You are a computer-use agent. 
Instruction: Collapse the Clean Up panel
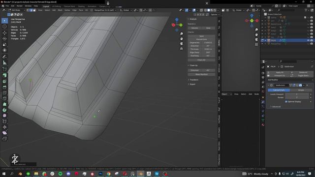point(193,65)
